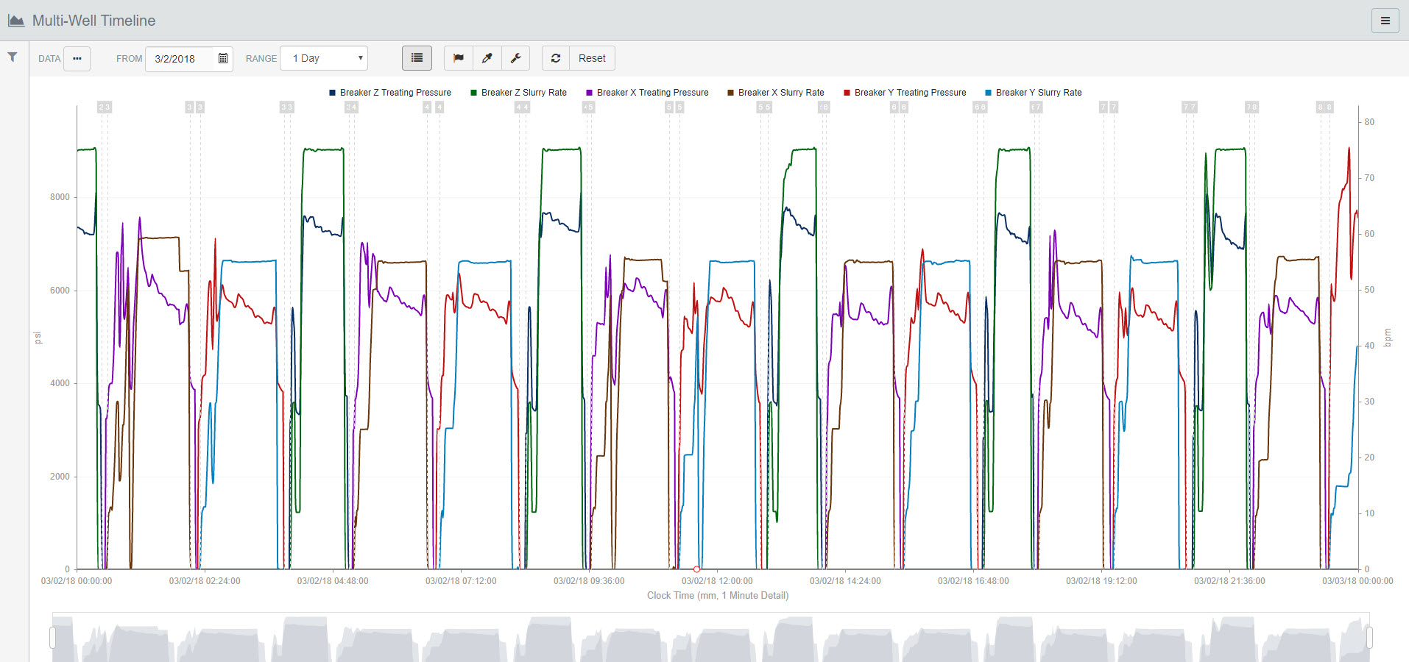Select the eyedropper color tool icon

click(487, 58)
